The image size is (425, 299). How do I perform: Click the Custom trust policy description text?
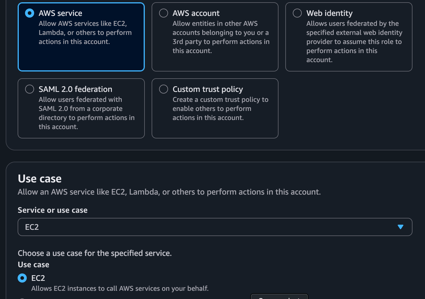tap(220, 109)
